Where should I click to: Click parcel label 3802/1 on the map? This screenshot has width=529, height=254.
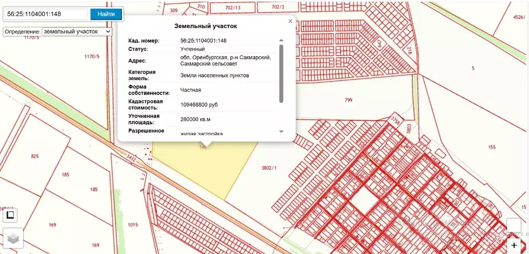pyautogui.click(x=269, y=167)
